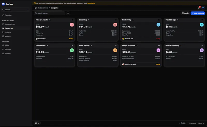Click the $75.66/month total
This screenshot has height=127, width=207.
(x=129, y=52)
